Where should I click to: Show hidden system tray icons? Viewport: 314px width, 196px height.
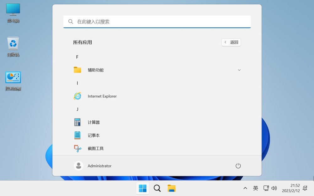click(245, 188)
